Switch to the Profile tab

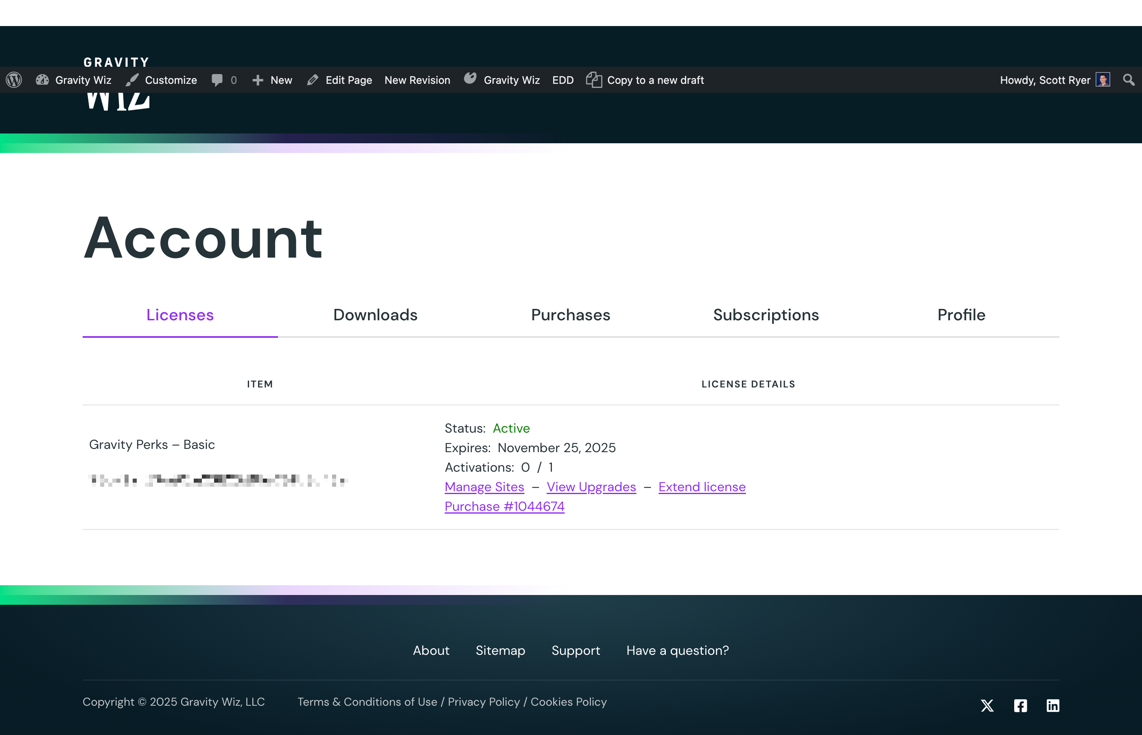[x=962, y=315]
